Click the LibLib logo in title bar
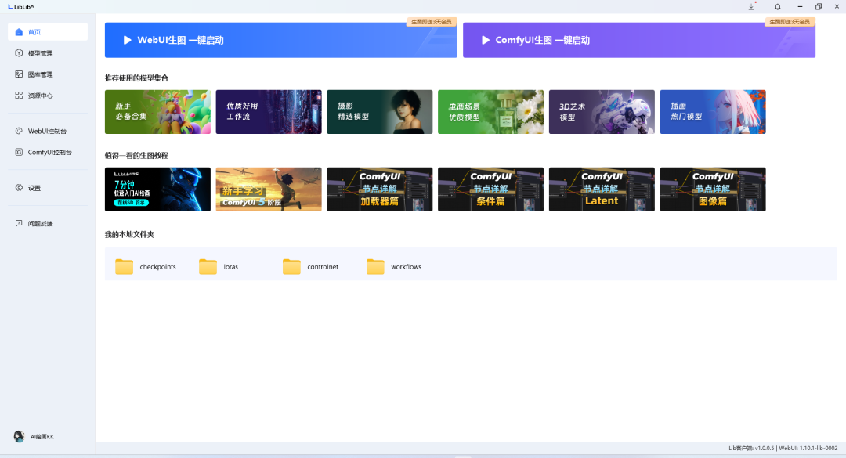The image size is (846, 458). click(22, 6)
